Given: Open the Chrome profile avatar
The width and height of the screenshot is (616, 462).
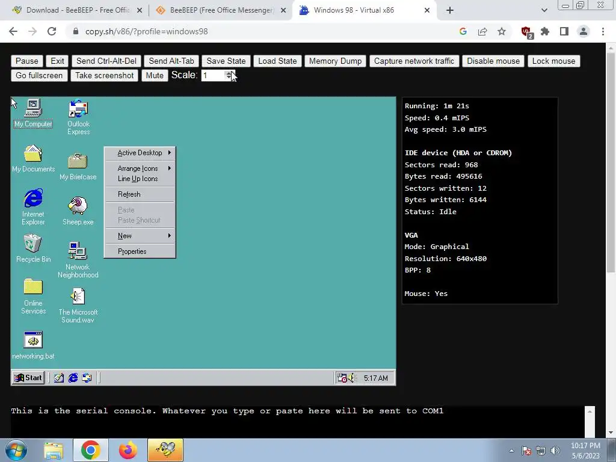Looking at the screenshot, I should (584, 31).
